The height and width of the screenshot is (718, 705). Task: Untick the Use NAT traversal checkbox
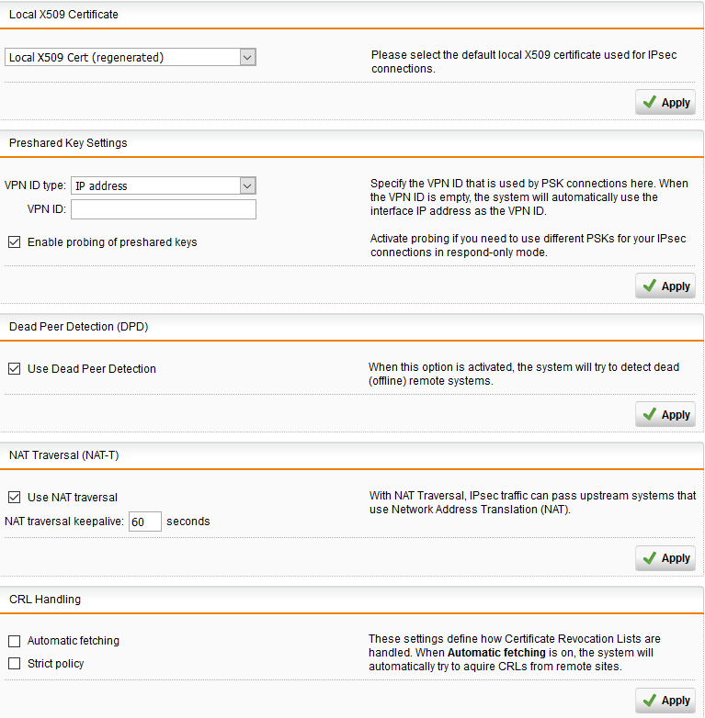(14, 498)
